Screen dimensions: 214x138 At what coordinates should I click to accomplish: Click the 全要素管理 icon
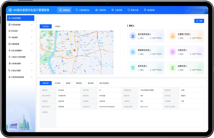(10, 44)
